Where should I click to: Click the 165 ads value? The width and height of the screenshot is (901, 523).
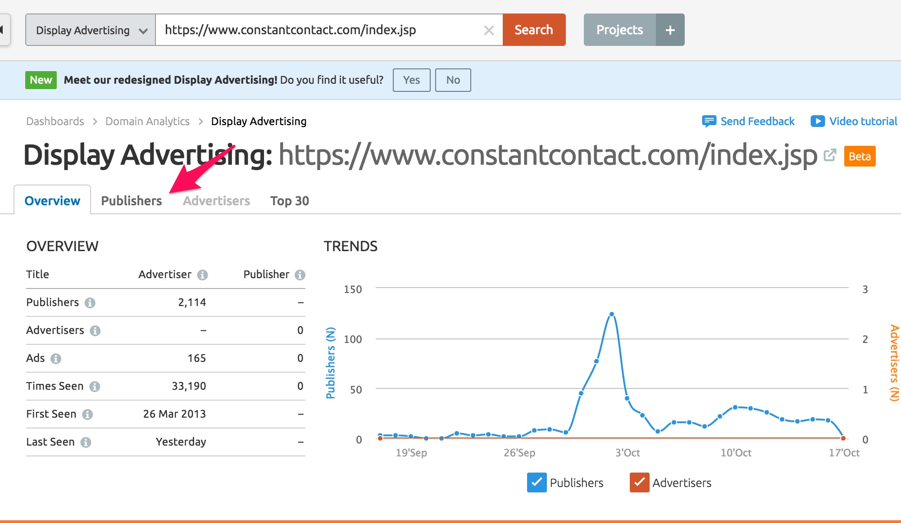(197, 358)
